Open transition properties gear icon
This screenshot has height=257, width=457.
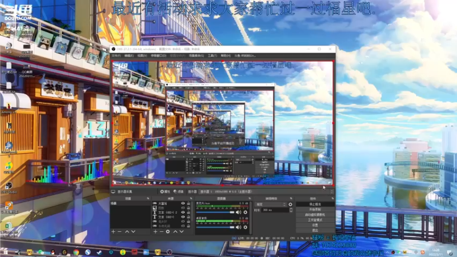290,204
